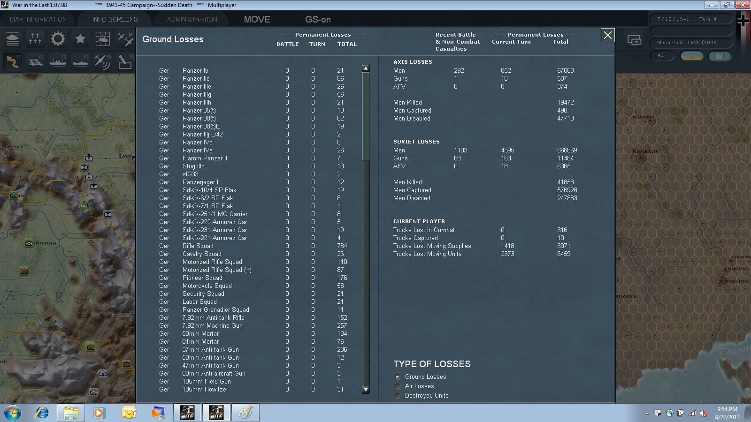Select the Ground Losses radio option

(398, 377)
